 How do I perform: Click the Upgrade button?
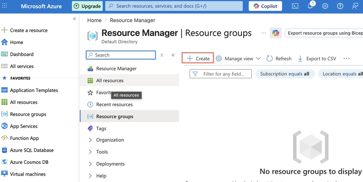pyautogui.click(x=87, y=6)
